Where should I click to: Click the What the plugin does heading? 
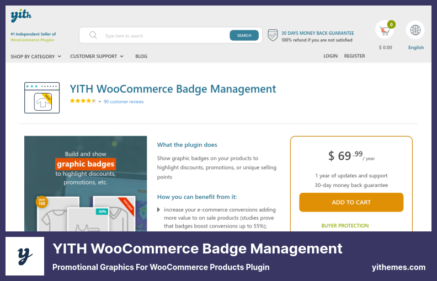click(187, 145)
